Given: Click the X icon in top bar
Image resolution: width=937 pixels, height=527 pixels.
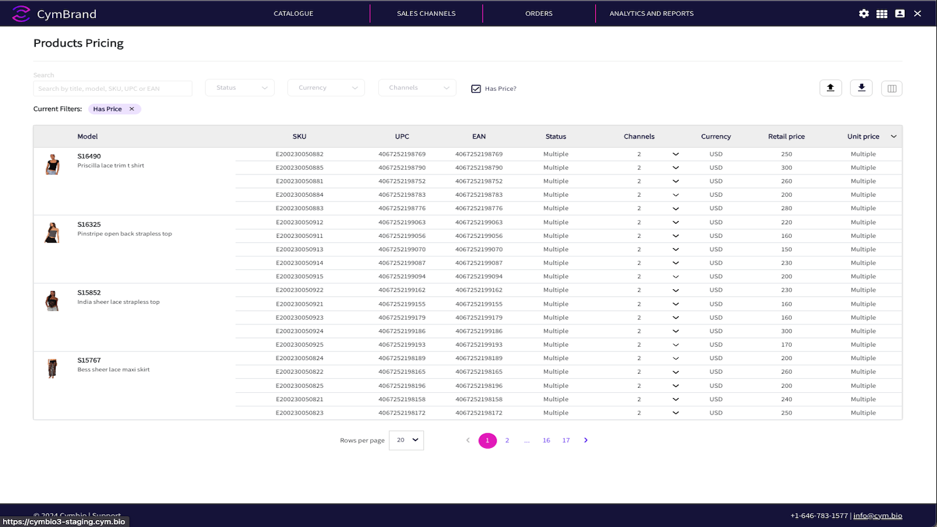Looking at the screenshot, I should (918, 13).
